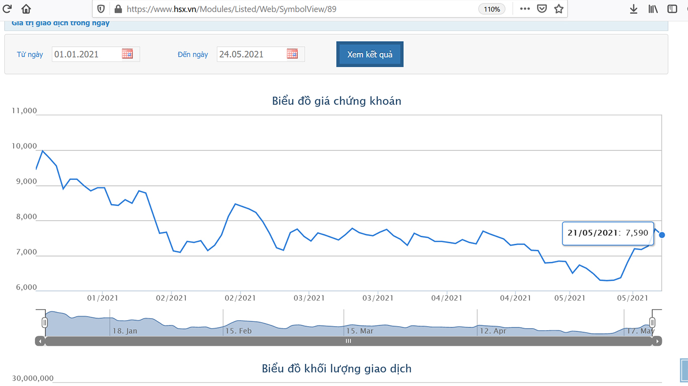
Task: Go to the browser home page
Action: 26,9
